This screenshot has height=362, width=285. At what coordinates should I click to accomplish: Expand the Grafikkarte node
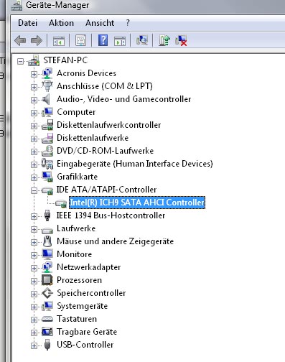pos(34,177)
